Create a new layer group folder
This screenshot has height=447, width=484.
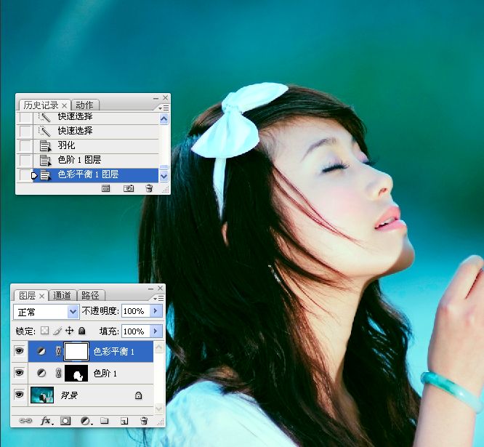(x=105, y=421)
